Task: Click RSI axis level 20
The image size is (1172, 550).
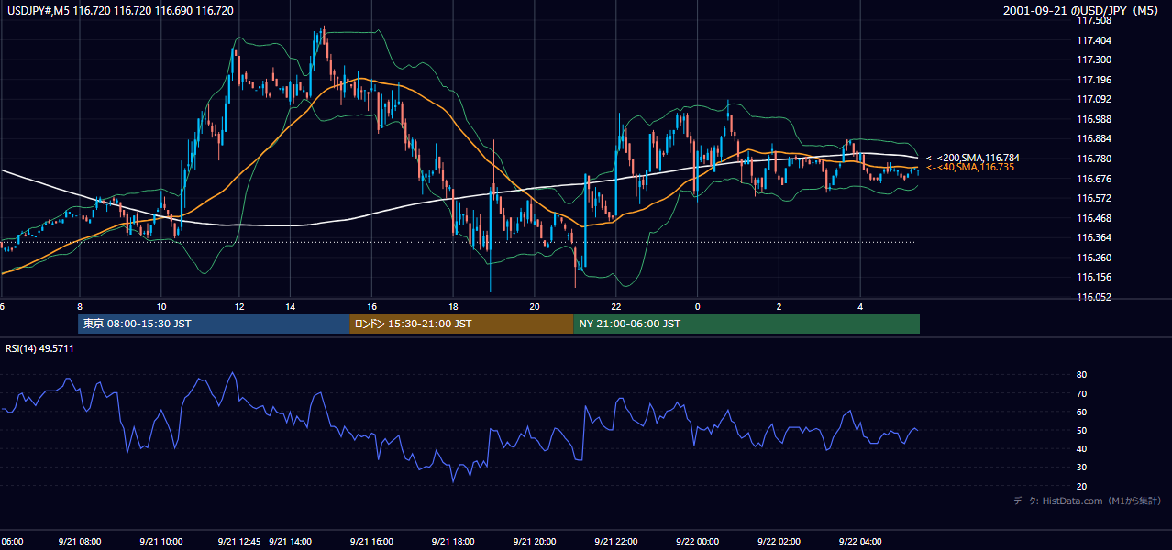Action: pos(1082,486)
